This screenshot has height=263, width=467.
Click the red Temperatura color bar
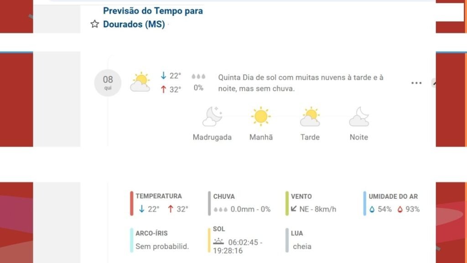pos(132,203)
